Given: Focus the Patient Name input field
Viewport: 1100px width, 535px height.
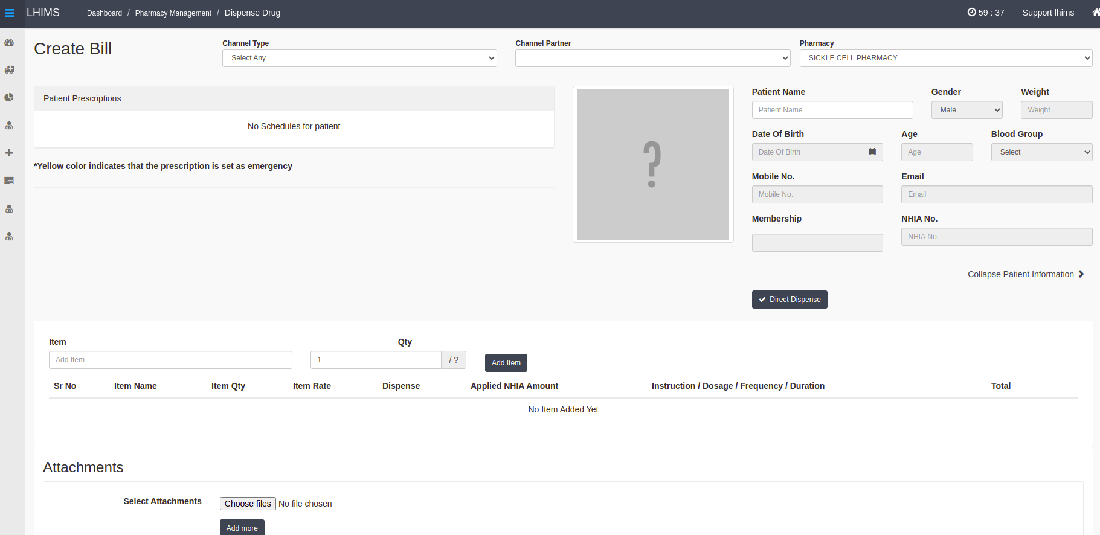Looking at the screenshot, I should pyautogui.click(x=832, y=110).
